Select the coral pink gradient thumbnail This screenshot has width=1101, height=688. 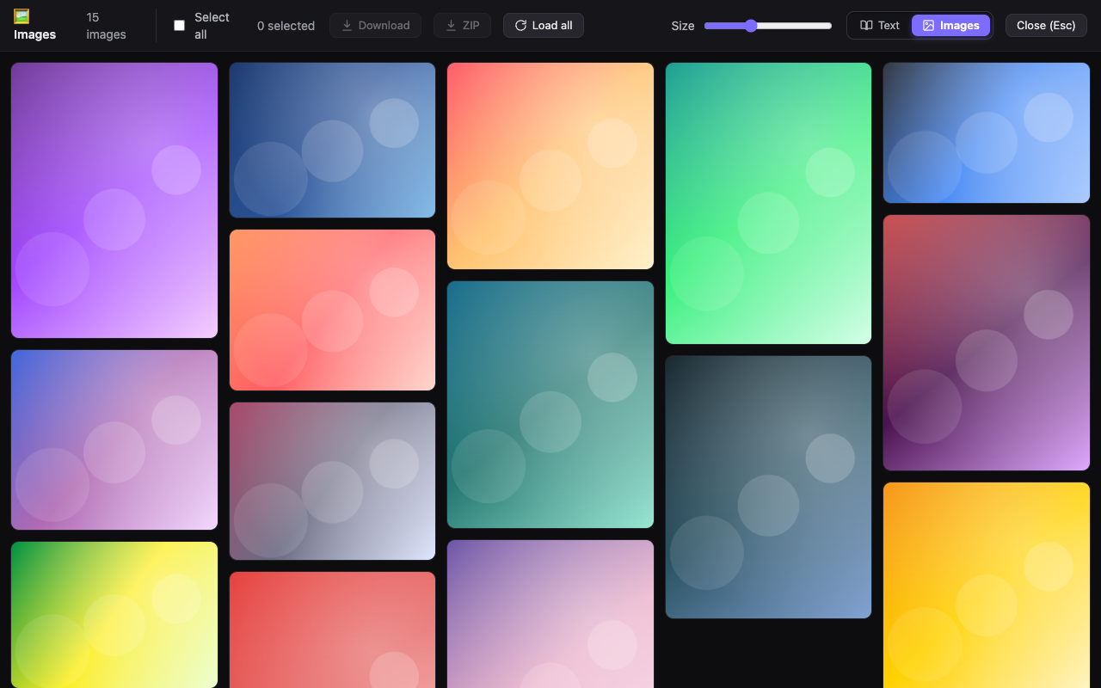click(332, 310)
